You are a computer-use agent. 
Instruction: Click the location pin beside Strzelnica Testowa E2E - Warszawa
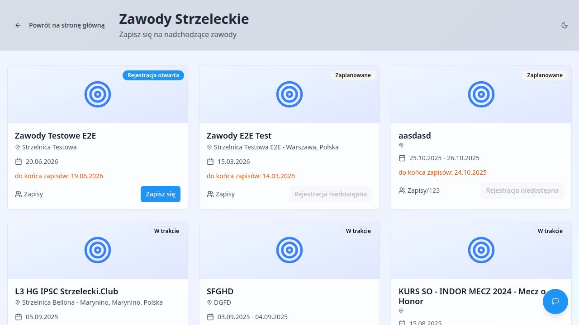click(x=209, y=147)
